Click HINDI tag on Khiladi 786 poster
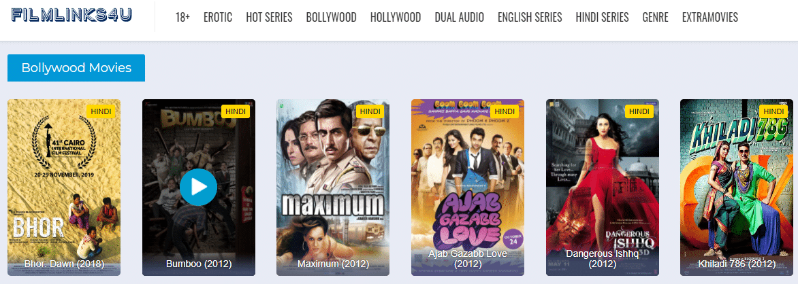The image size is (798, 284). (773, 111)
